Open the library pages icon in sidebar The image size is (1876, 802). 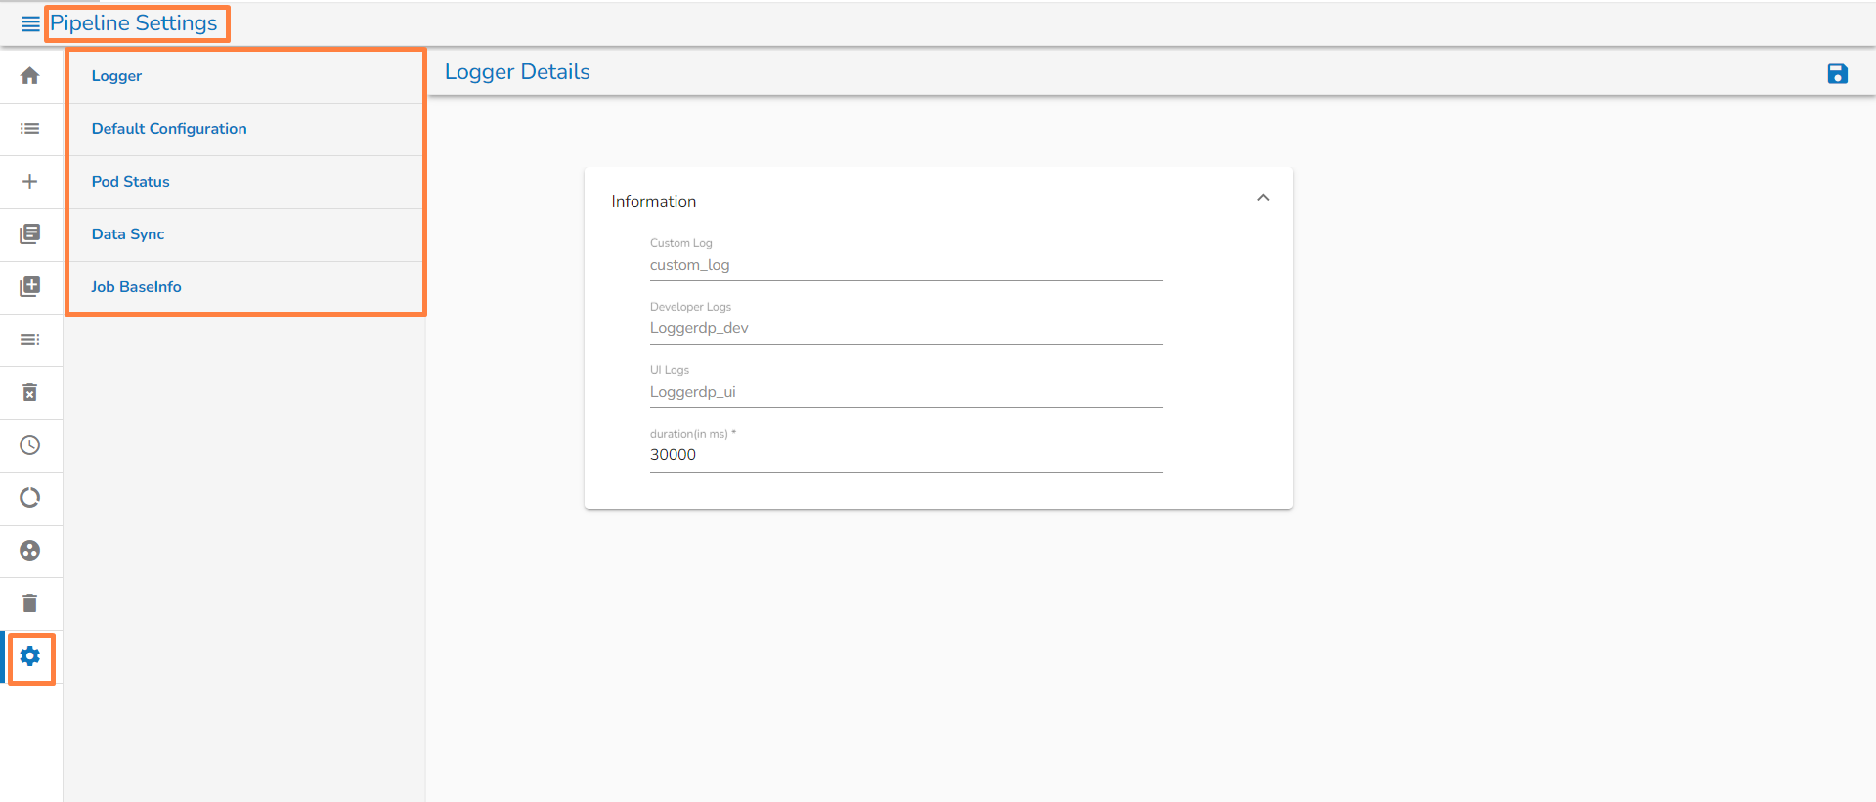(30, 234)
